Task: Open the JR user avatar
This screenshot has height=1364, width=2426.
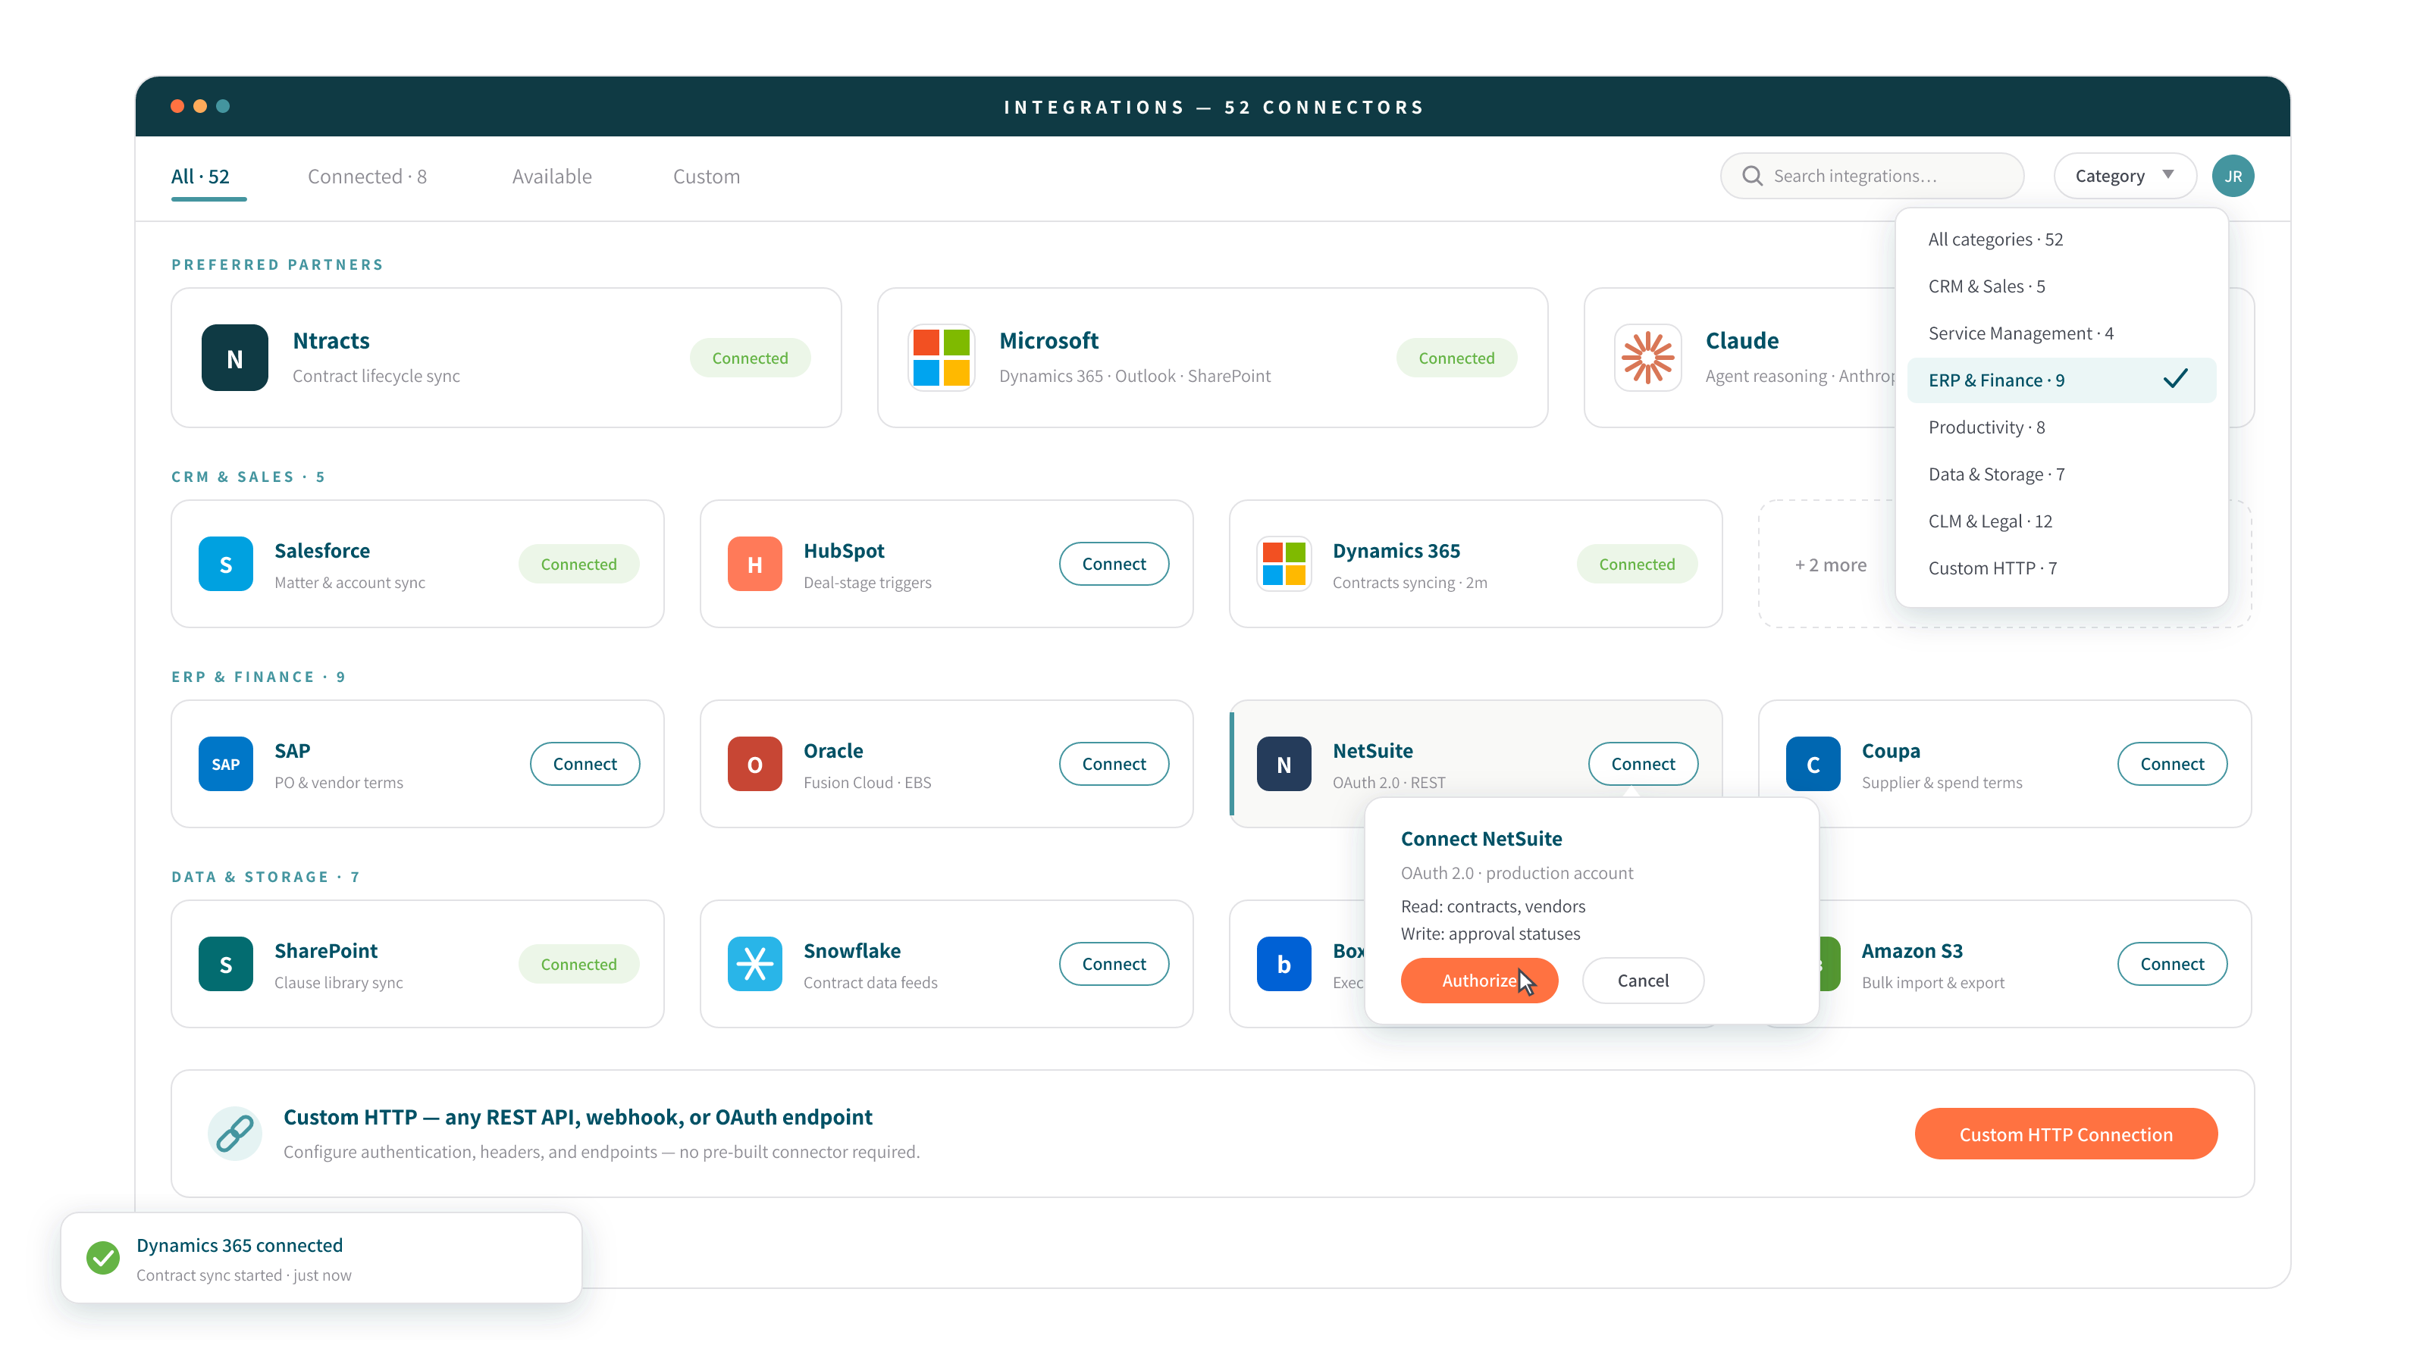Action: 2233,176
